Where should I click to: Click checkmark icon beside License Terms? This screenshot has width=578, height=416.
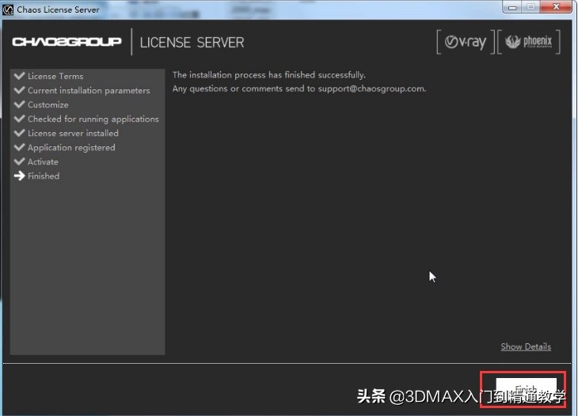click(x=19, y=76)
